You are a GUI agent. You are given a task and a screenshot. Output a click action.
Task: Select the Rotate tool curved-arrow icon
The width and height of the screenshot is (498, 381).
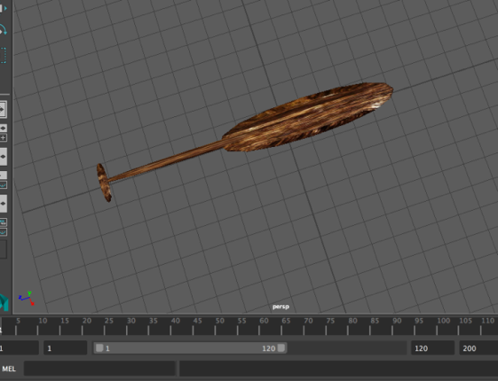(3, 30)
